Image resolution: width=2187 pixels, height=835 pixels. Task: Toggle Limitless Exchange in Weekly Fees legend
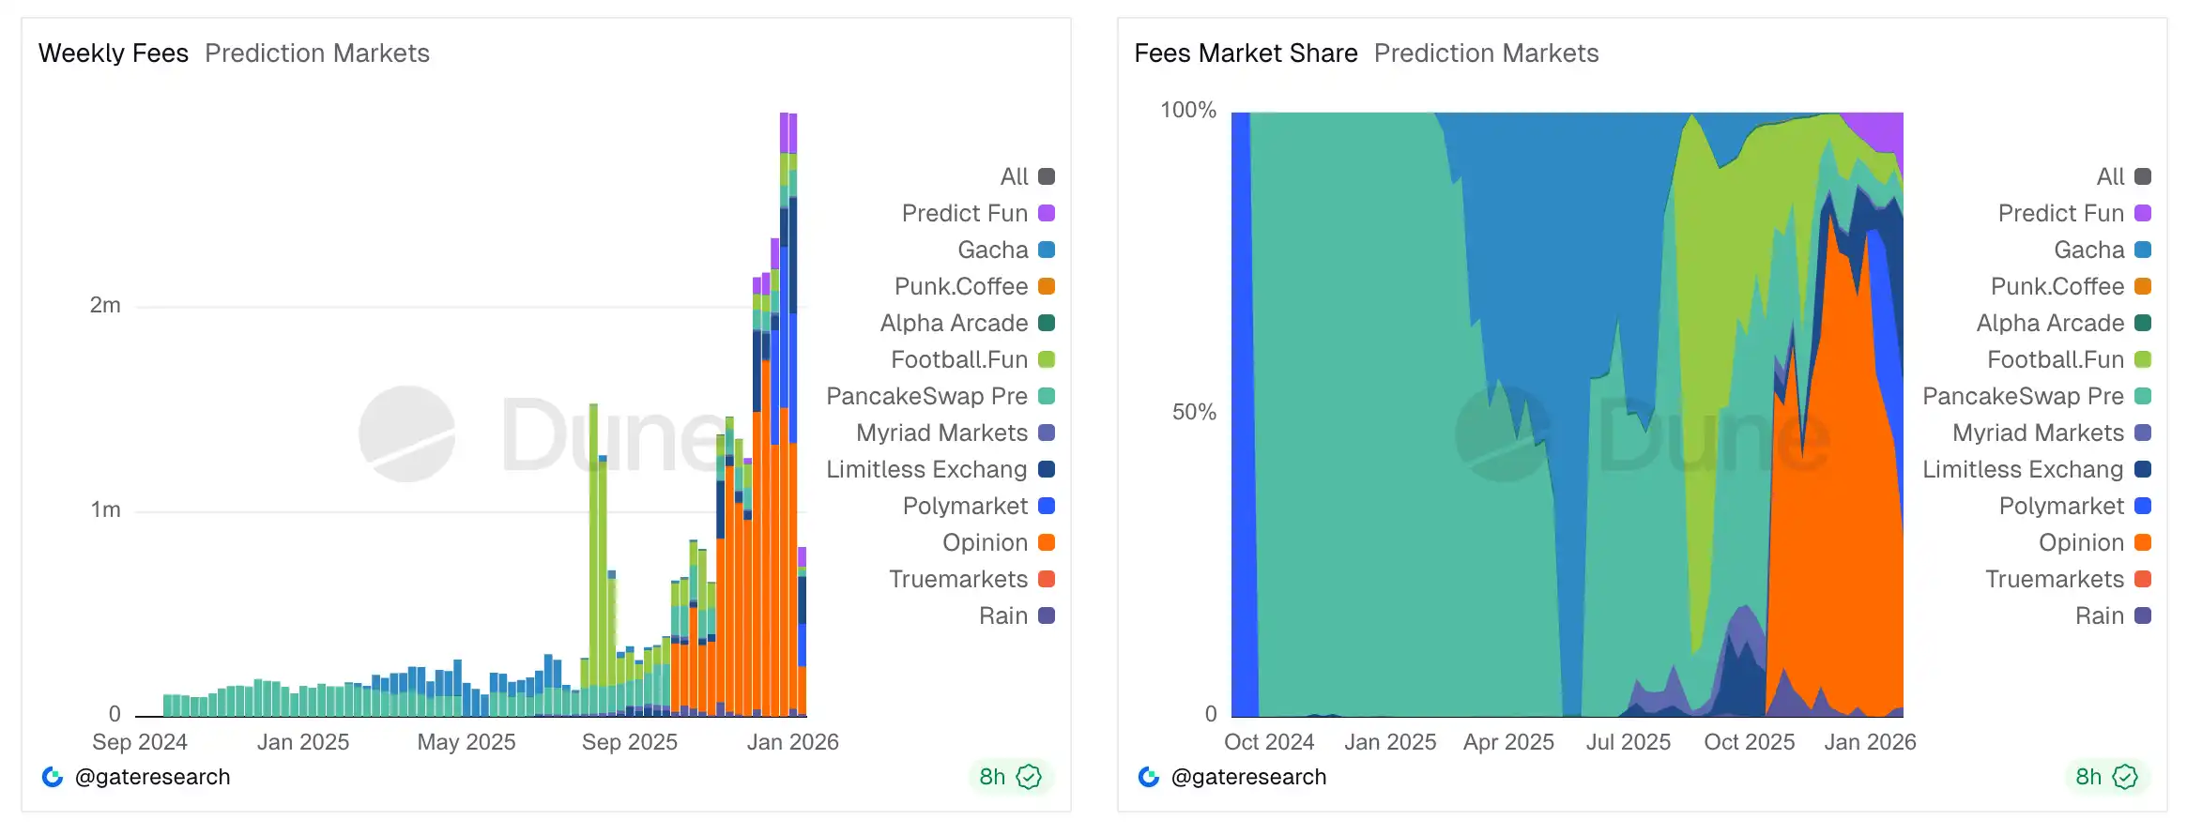(x=927, y=469)
